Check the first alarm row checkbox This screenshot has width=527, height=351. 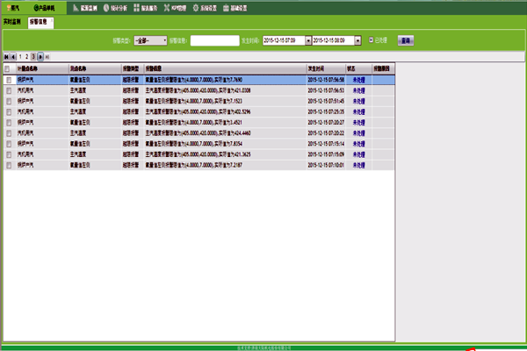(x=8, y=79)
